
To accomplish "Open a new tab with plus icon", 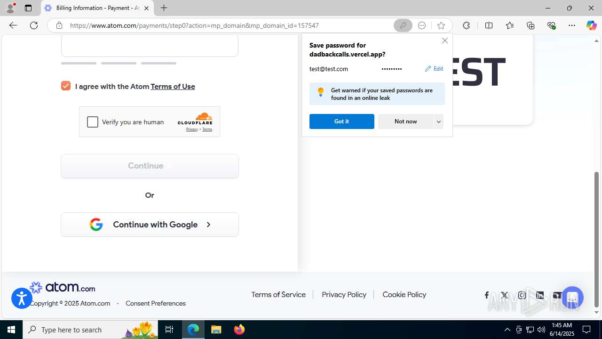I will 164,8.
